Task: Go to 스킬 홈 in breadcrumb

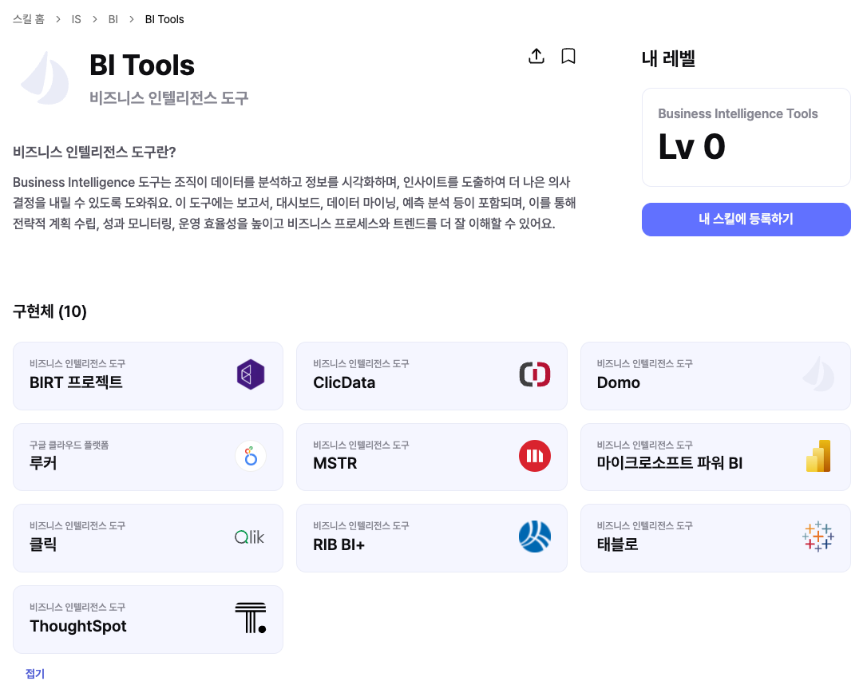Action: click(29, 19)
